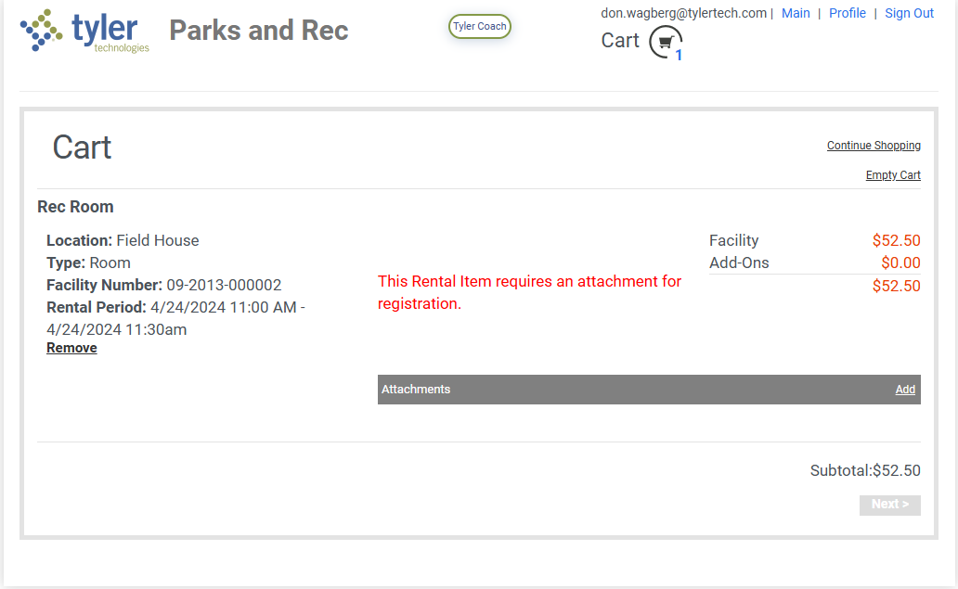The image size is (958, 589).
Task: Click the don.wagberg@tylertech.com email text
Action: click(x=683, y=13)
